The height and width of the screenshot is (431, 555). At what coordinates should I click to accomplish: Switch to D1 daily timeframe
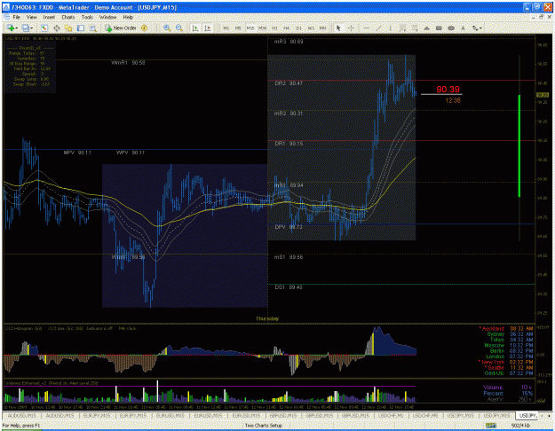[298, 27]
